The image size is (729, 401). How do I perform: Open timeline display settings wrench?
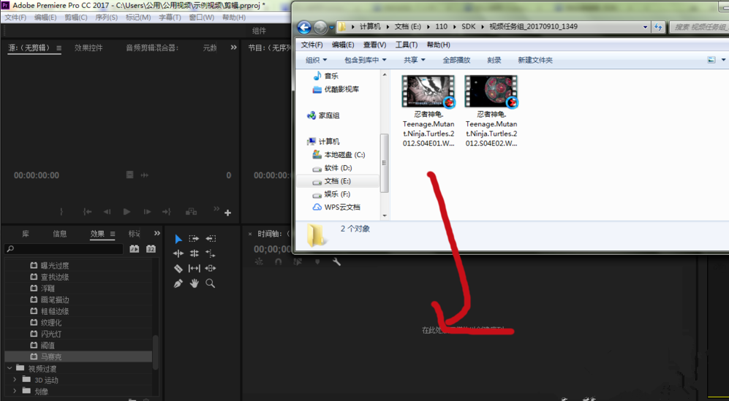(x=336, y=262)
